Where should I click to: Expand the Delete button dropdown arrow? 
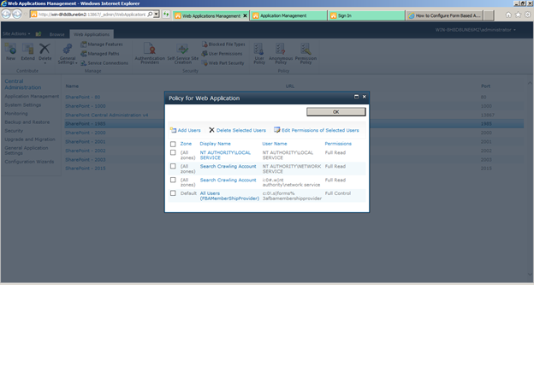pos(44,63)
